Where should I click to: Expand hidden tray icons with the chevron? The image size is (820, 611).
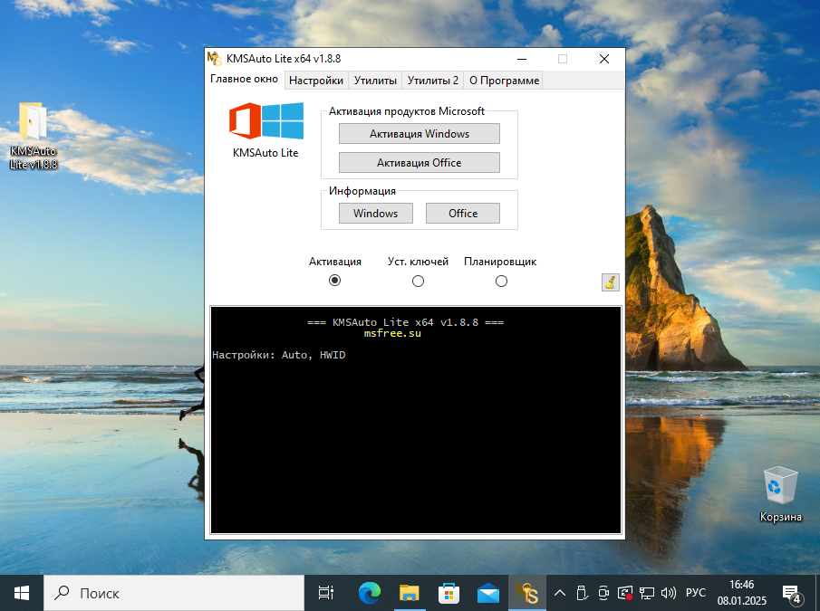click(x=559, y=593)
